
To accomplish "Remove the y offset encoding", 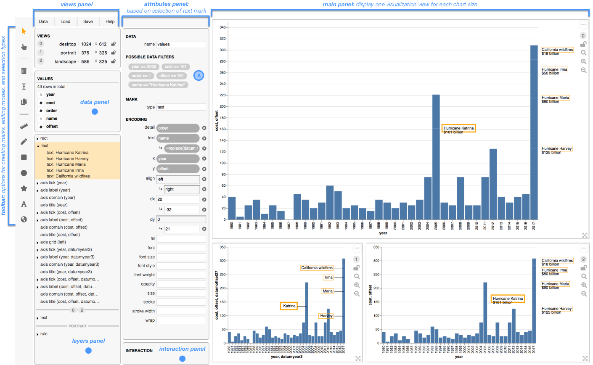I will [x=204, y=169].
